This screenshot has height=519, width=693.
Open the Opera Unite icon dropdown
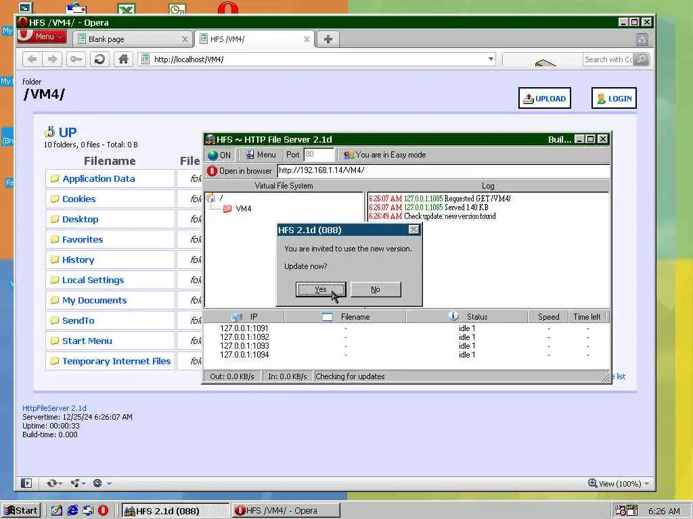click(78, 483)
